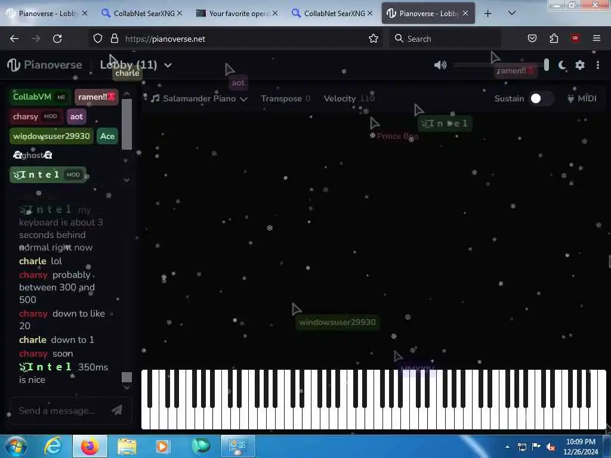Image resolution: width=611 pixels, height=458 pixels.
Task: Click the master volume slider handle
Action: [547, 65]
